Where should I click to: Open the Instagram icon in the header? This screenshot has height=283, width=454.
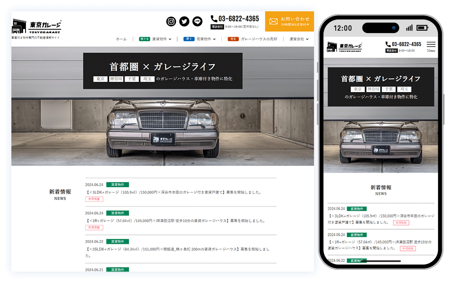[171, 21]
